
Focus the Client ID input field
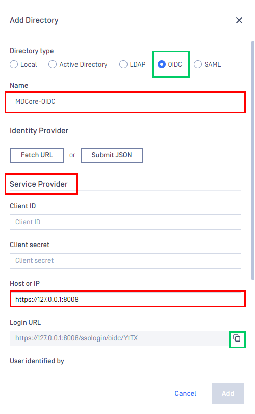point(125,222)
